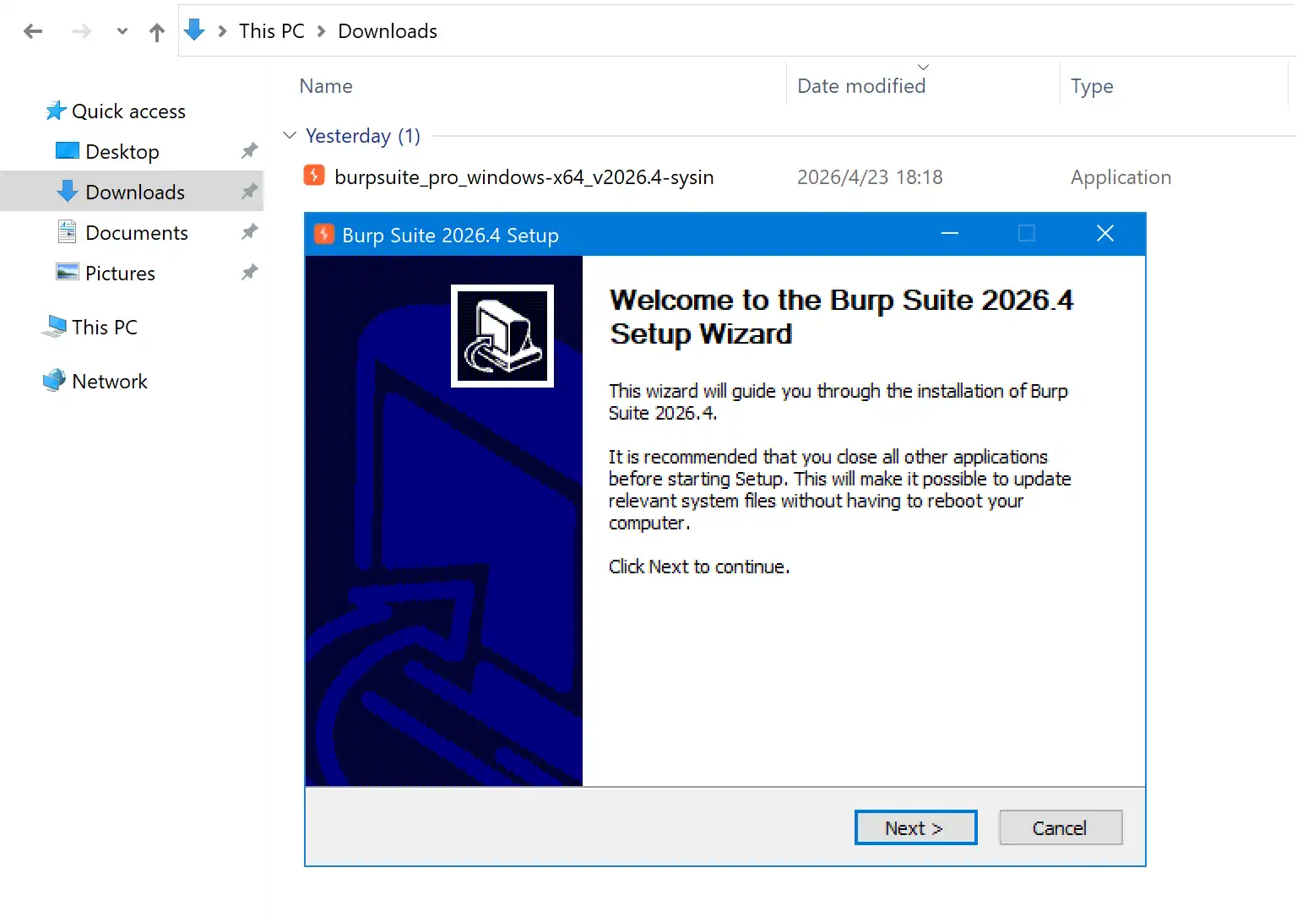1297x922 pixels.
Task: Open the recent locations dropdown arrow
Action: pos(122,32)
